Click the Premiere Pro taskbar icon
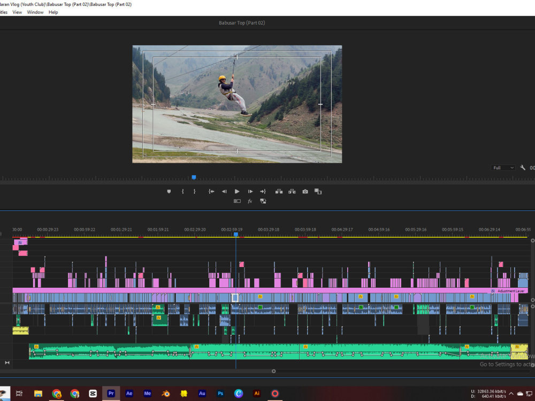 [111, 394]
